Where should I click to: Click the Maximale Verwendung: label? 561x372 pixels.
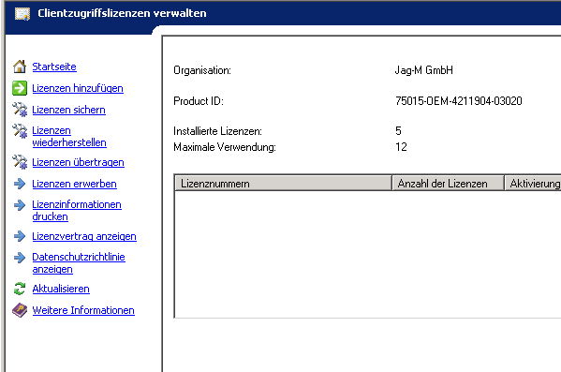[225, 147]
